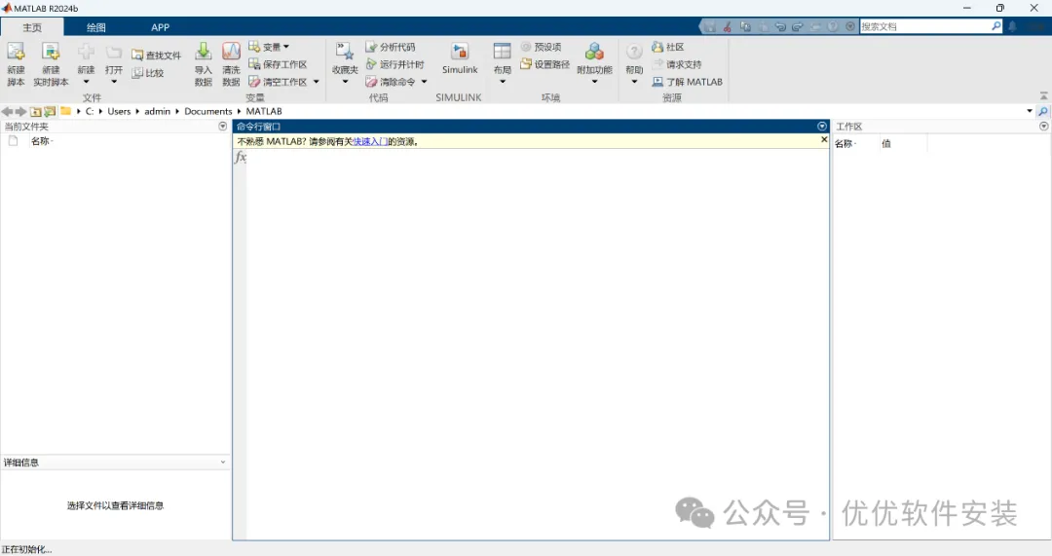Click the redo icon in quick access toolbar

[798, 27]
